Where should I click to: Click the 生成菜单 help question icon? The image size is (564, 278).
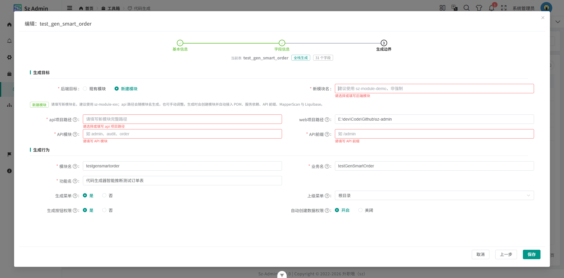pyautogui.click(x=75, y=196)
